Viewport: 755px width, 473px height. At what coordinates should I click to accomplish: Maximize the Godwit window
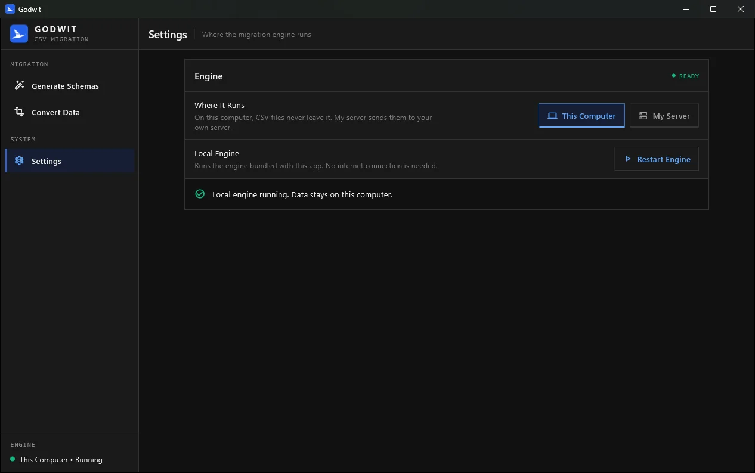713,9
